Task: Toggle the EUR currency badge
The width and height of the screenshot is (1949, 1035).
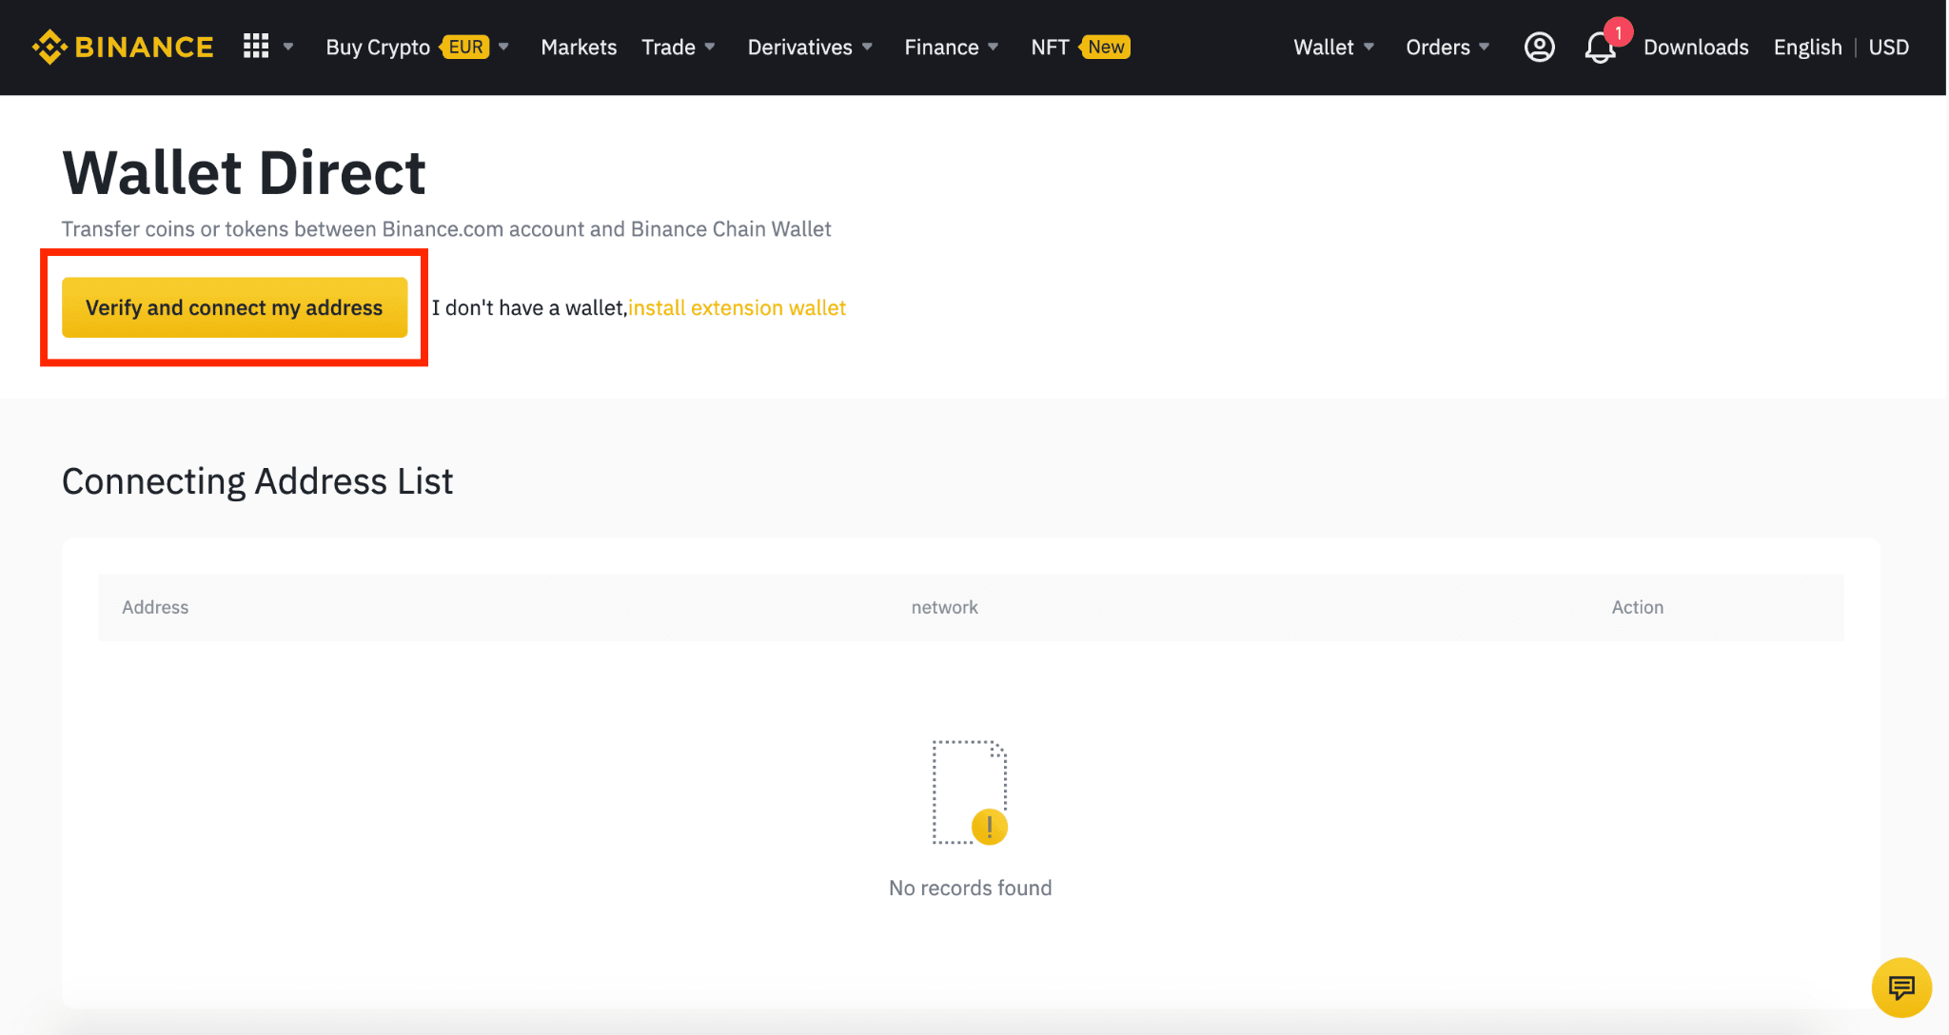Action: coord(466,48)
